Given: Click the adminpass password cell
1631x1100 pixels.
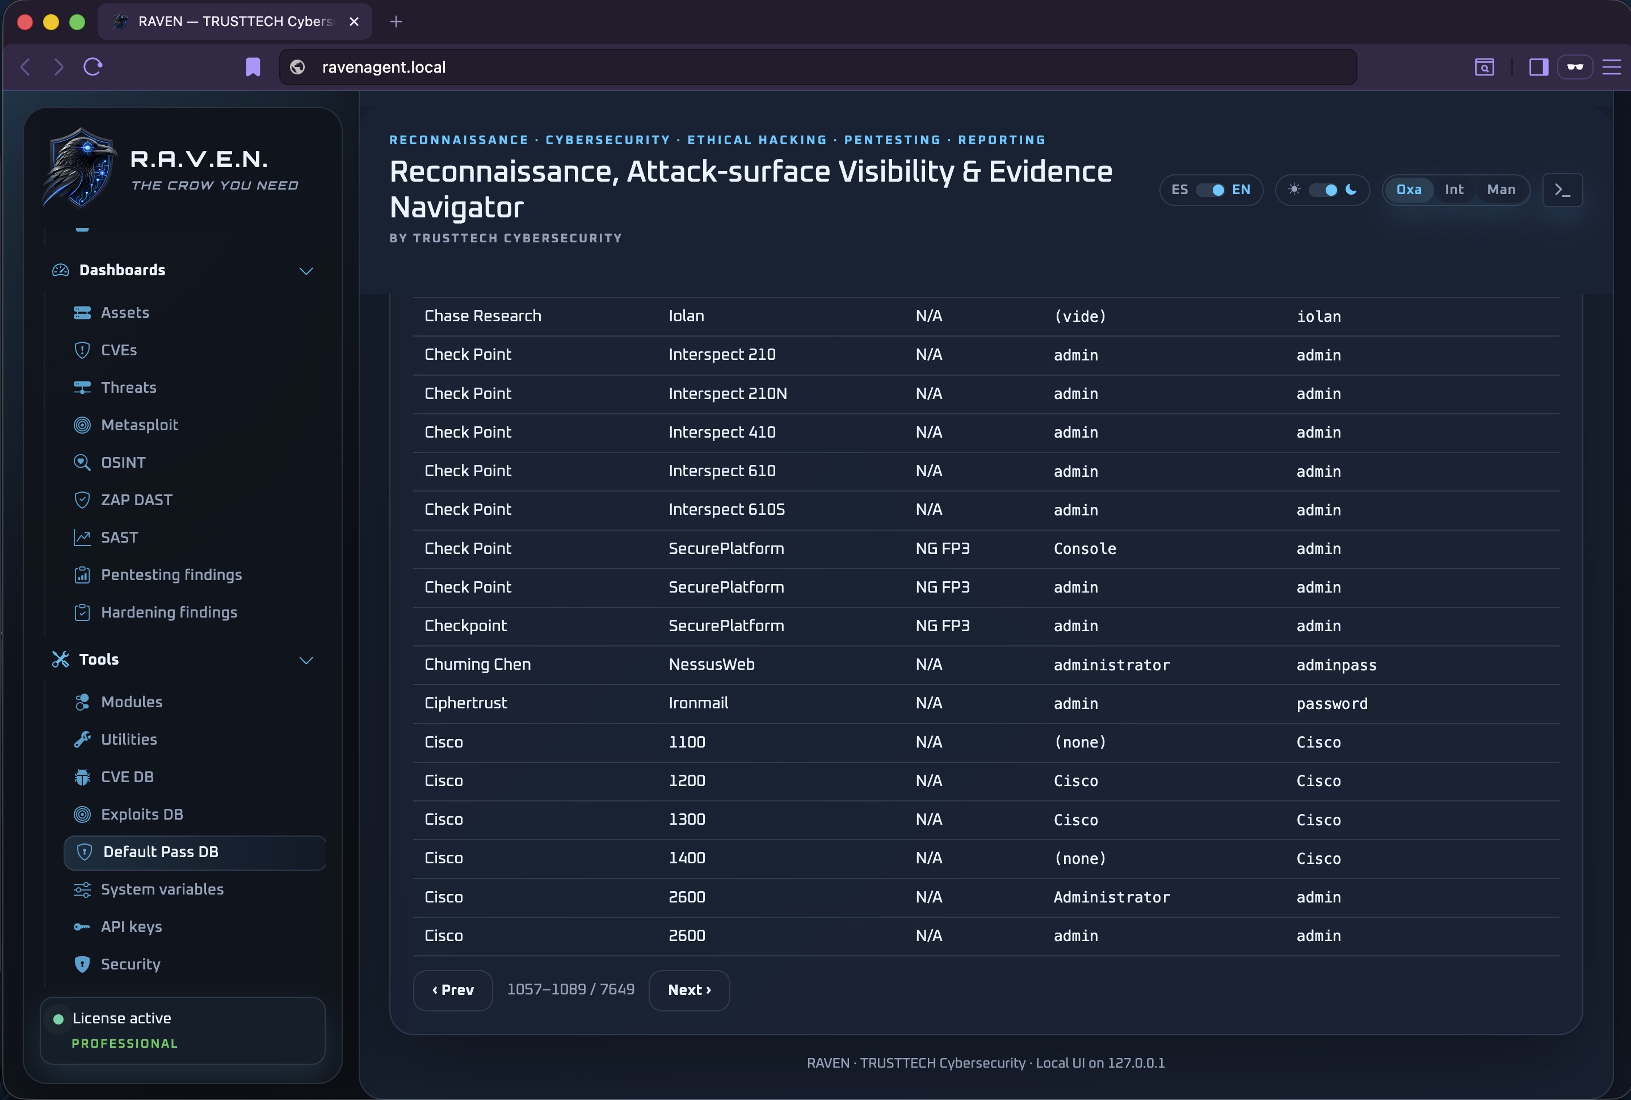Looking at the screenshot, I should tap(1336, 665).
